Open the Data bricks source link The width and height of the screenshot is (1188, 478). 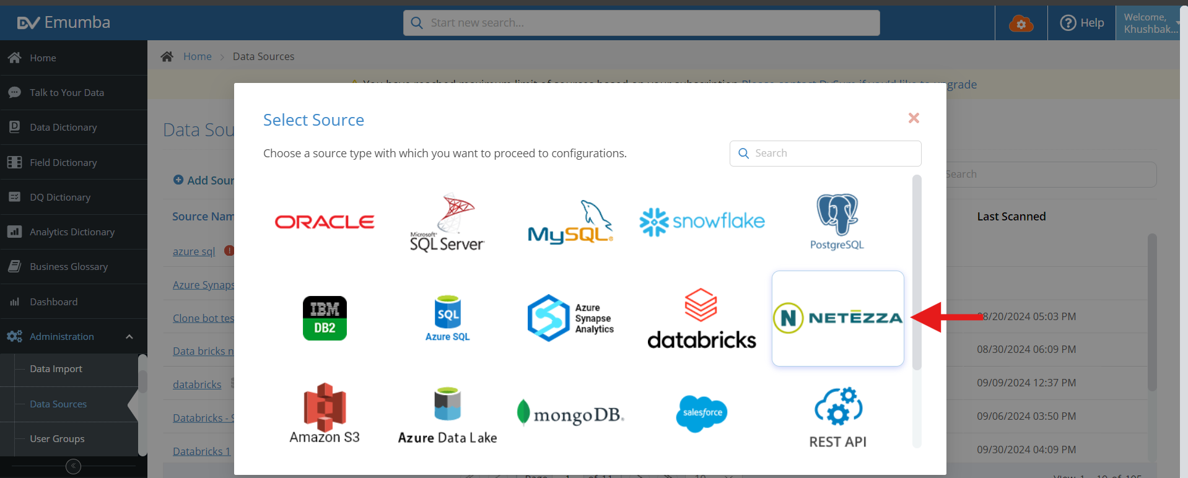pyautogui.click(x=203, y=351)
